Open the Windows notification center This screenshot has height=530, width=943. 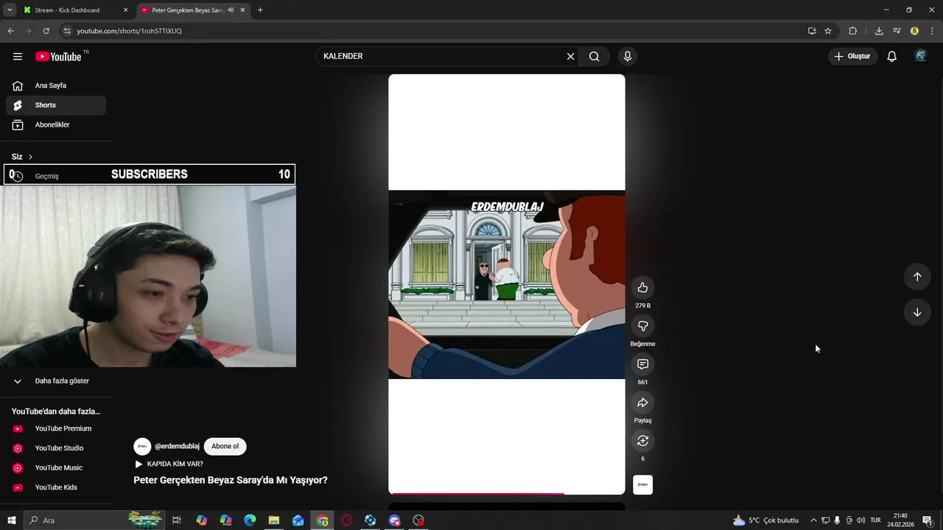pyautogui.click(x=928, y=520)
